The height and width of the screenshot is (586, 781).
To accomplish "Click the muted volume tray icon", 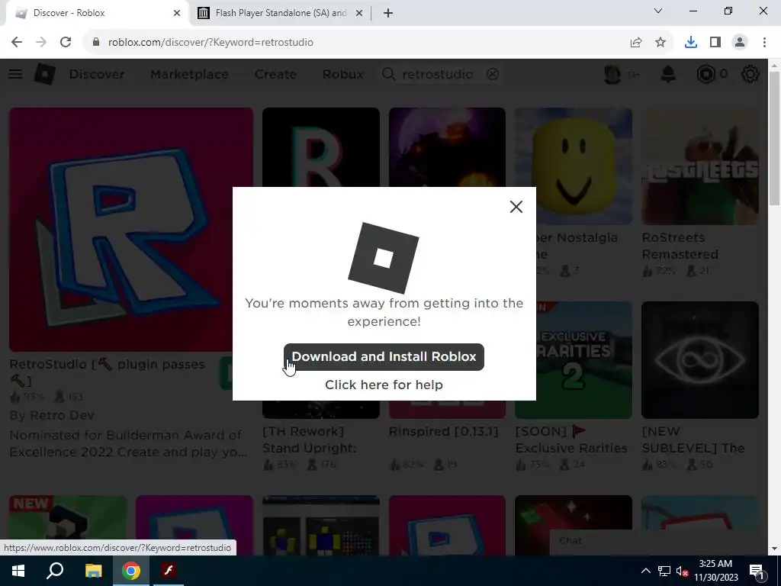I will coord(682,571).
